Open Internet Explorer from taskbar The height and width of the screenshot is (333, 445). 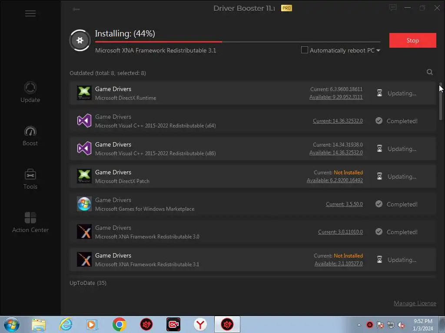pyautogui.click(x=66, y=324)
